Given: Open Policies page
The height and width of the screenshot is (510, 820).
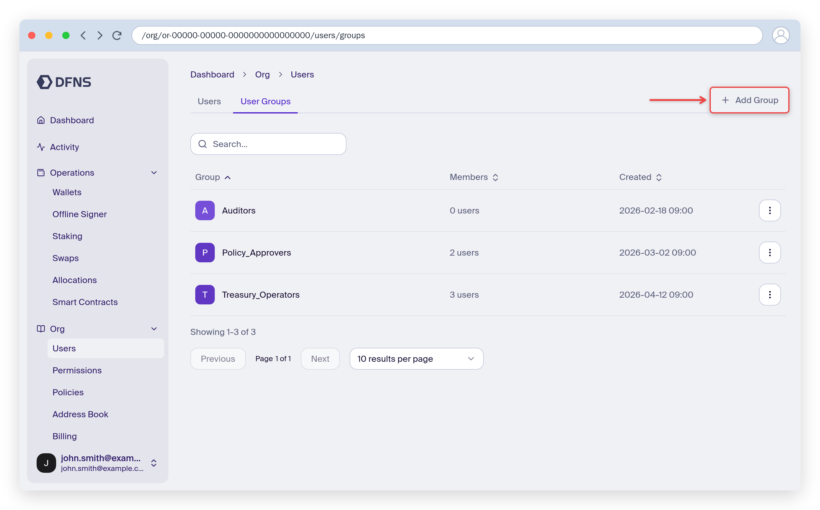Looking at the screenshot, I should click(x=68, y=392).
